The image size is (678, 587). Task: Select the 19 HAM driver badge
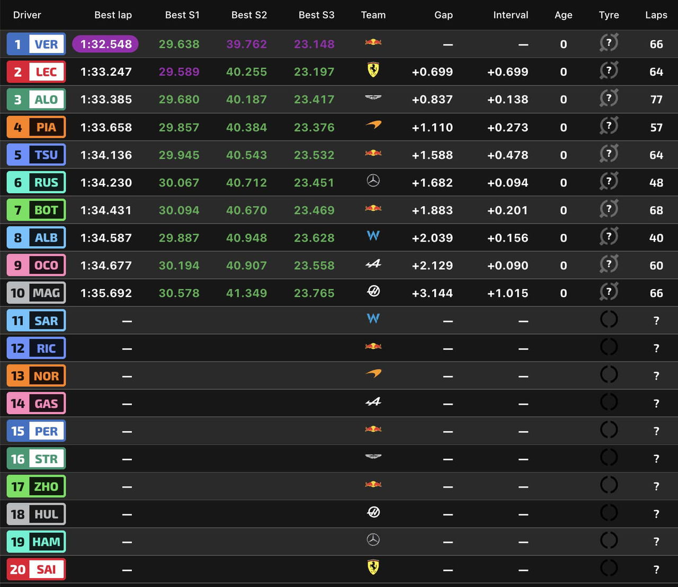point(36,541)
